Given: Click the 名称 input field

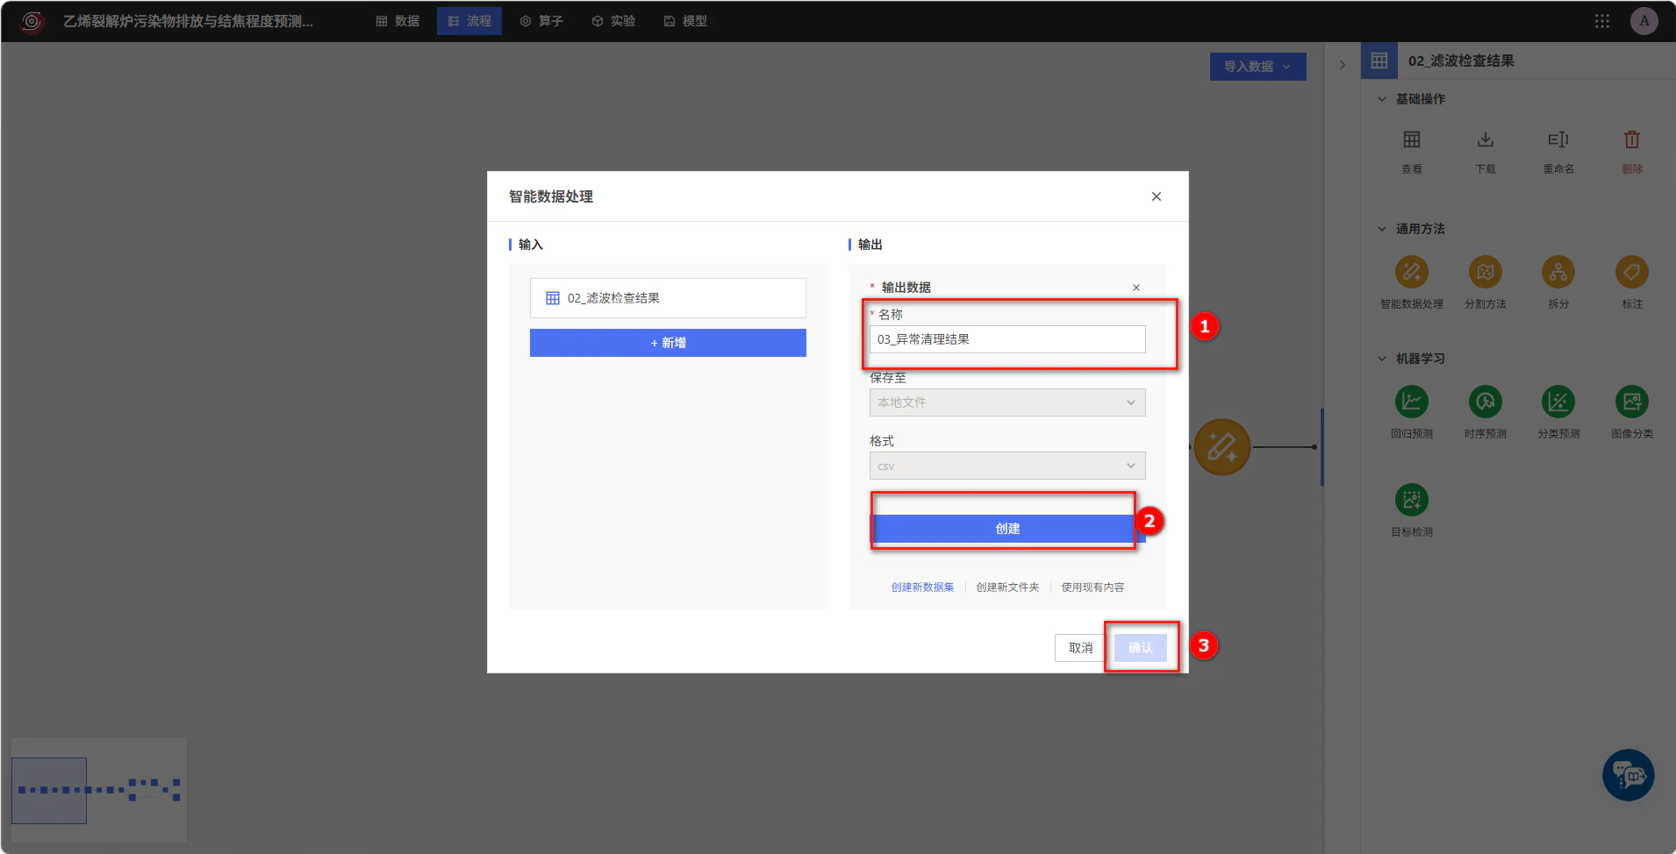Looking at the screenshot, I should click(1006, 339).
